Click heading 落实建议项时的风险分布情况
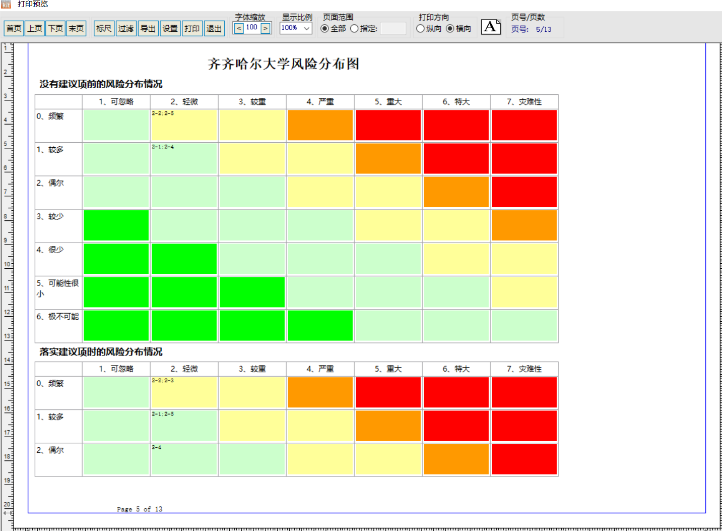This screenshot has height=531, width=722. (101, 352)
